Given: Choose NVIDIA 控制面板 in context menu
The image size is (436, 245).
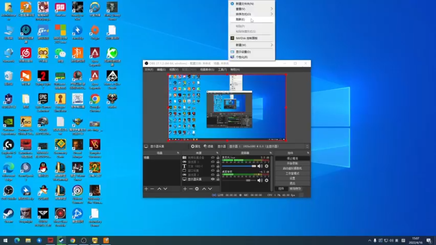Looking at the screenshot, I should (x=252, y=38).
